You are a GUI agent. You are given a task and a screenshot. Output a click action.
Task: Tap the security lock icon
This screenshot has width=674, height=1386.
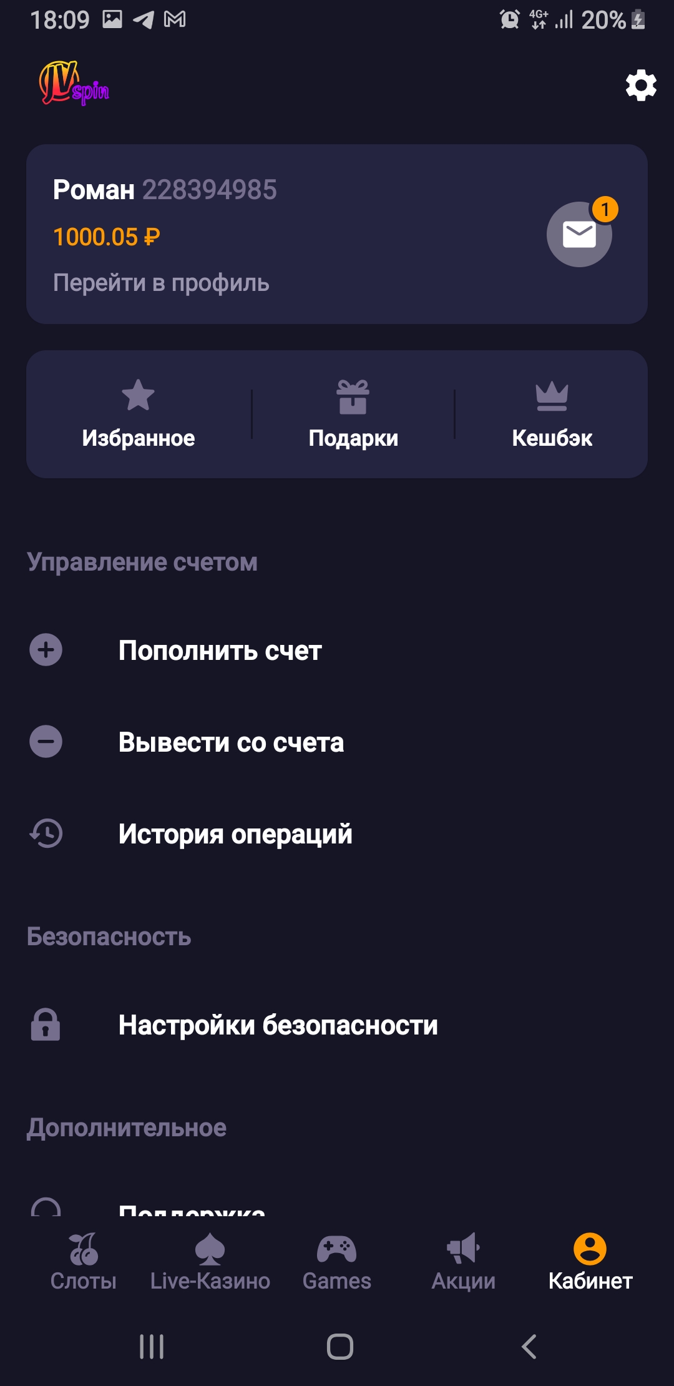tap(46, 1025)
